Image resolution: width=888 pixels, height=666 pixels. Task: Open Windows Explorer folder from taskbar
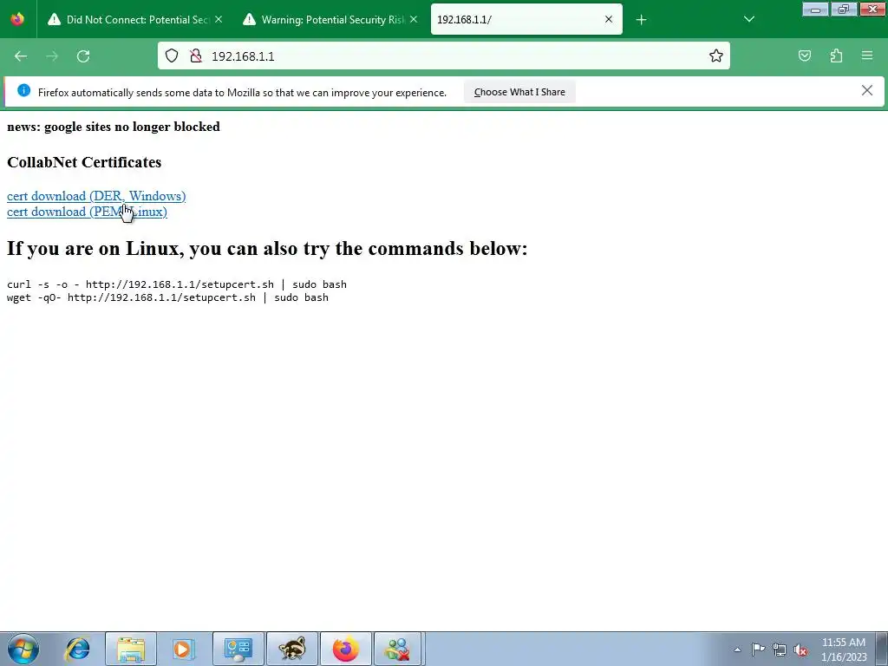click(x=131, y=649)
